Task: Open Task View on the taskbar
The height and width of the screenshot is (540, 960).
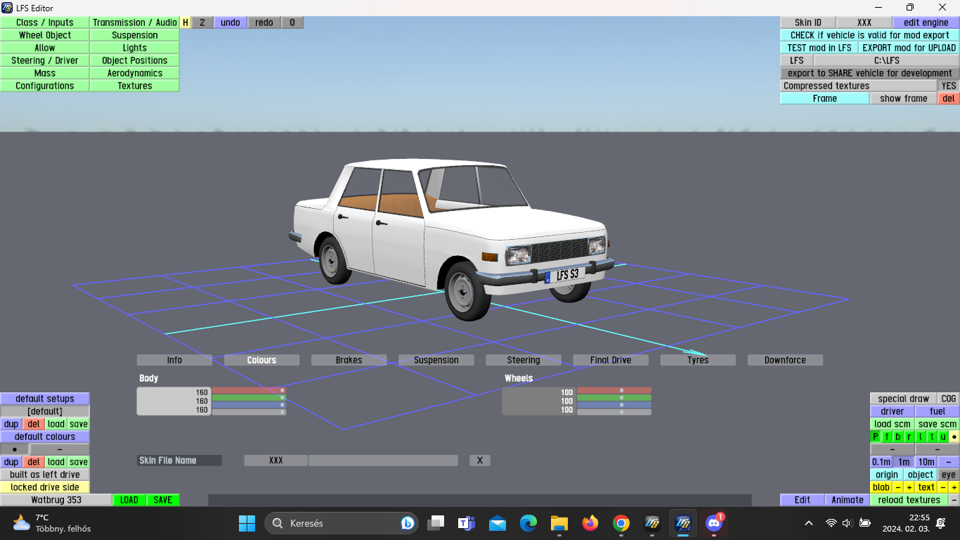Action: [436, 523]
